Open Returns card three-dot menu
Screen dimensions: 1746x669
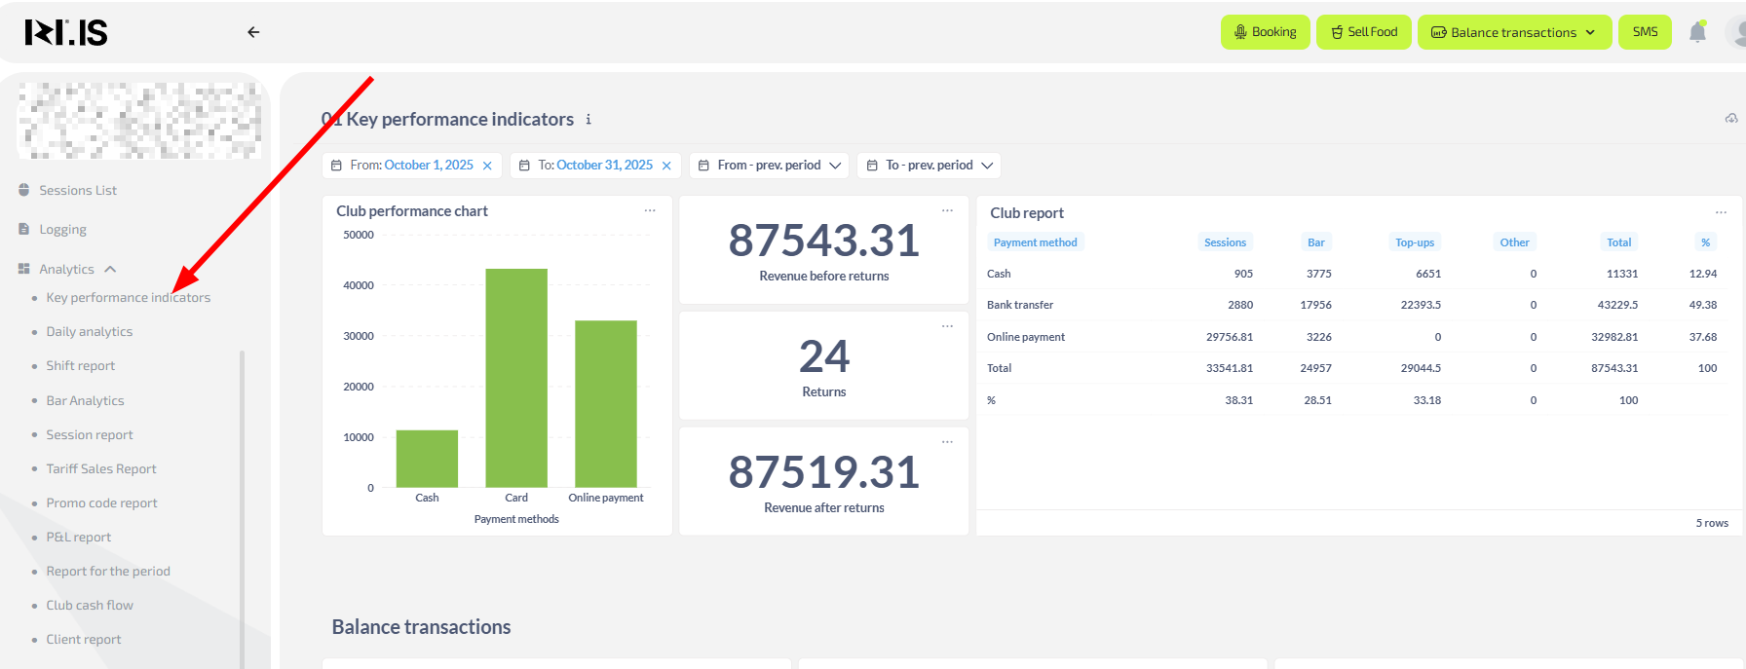pyautogui.click(x=947, y=326)
